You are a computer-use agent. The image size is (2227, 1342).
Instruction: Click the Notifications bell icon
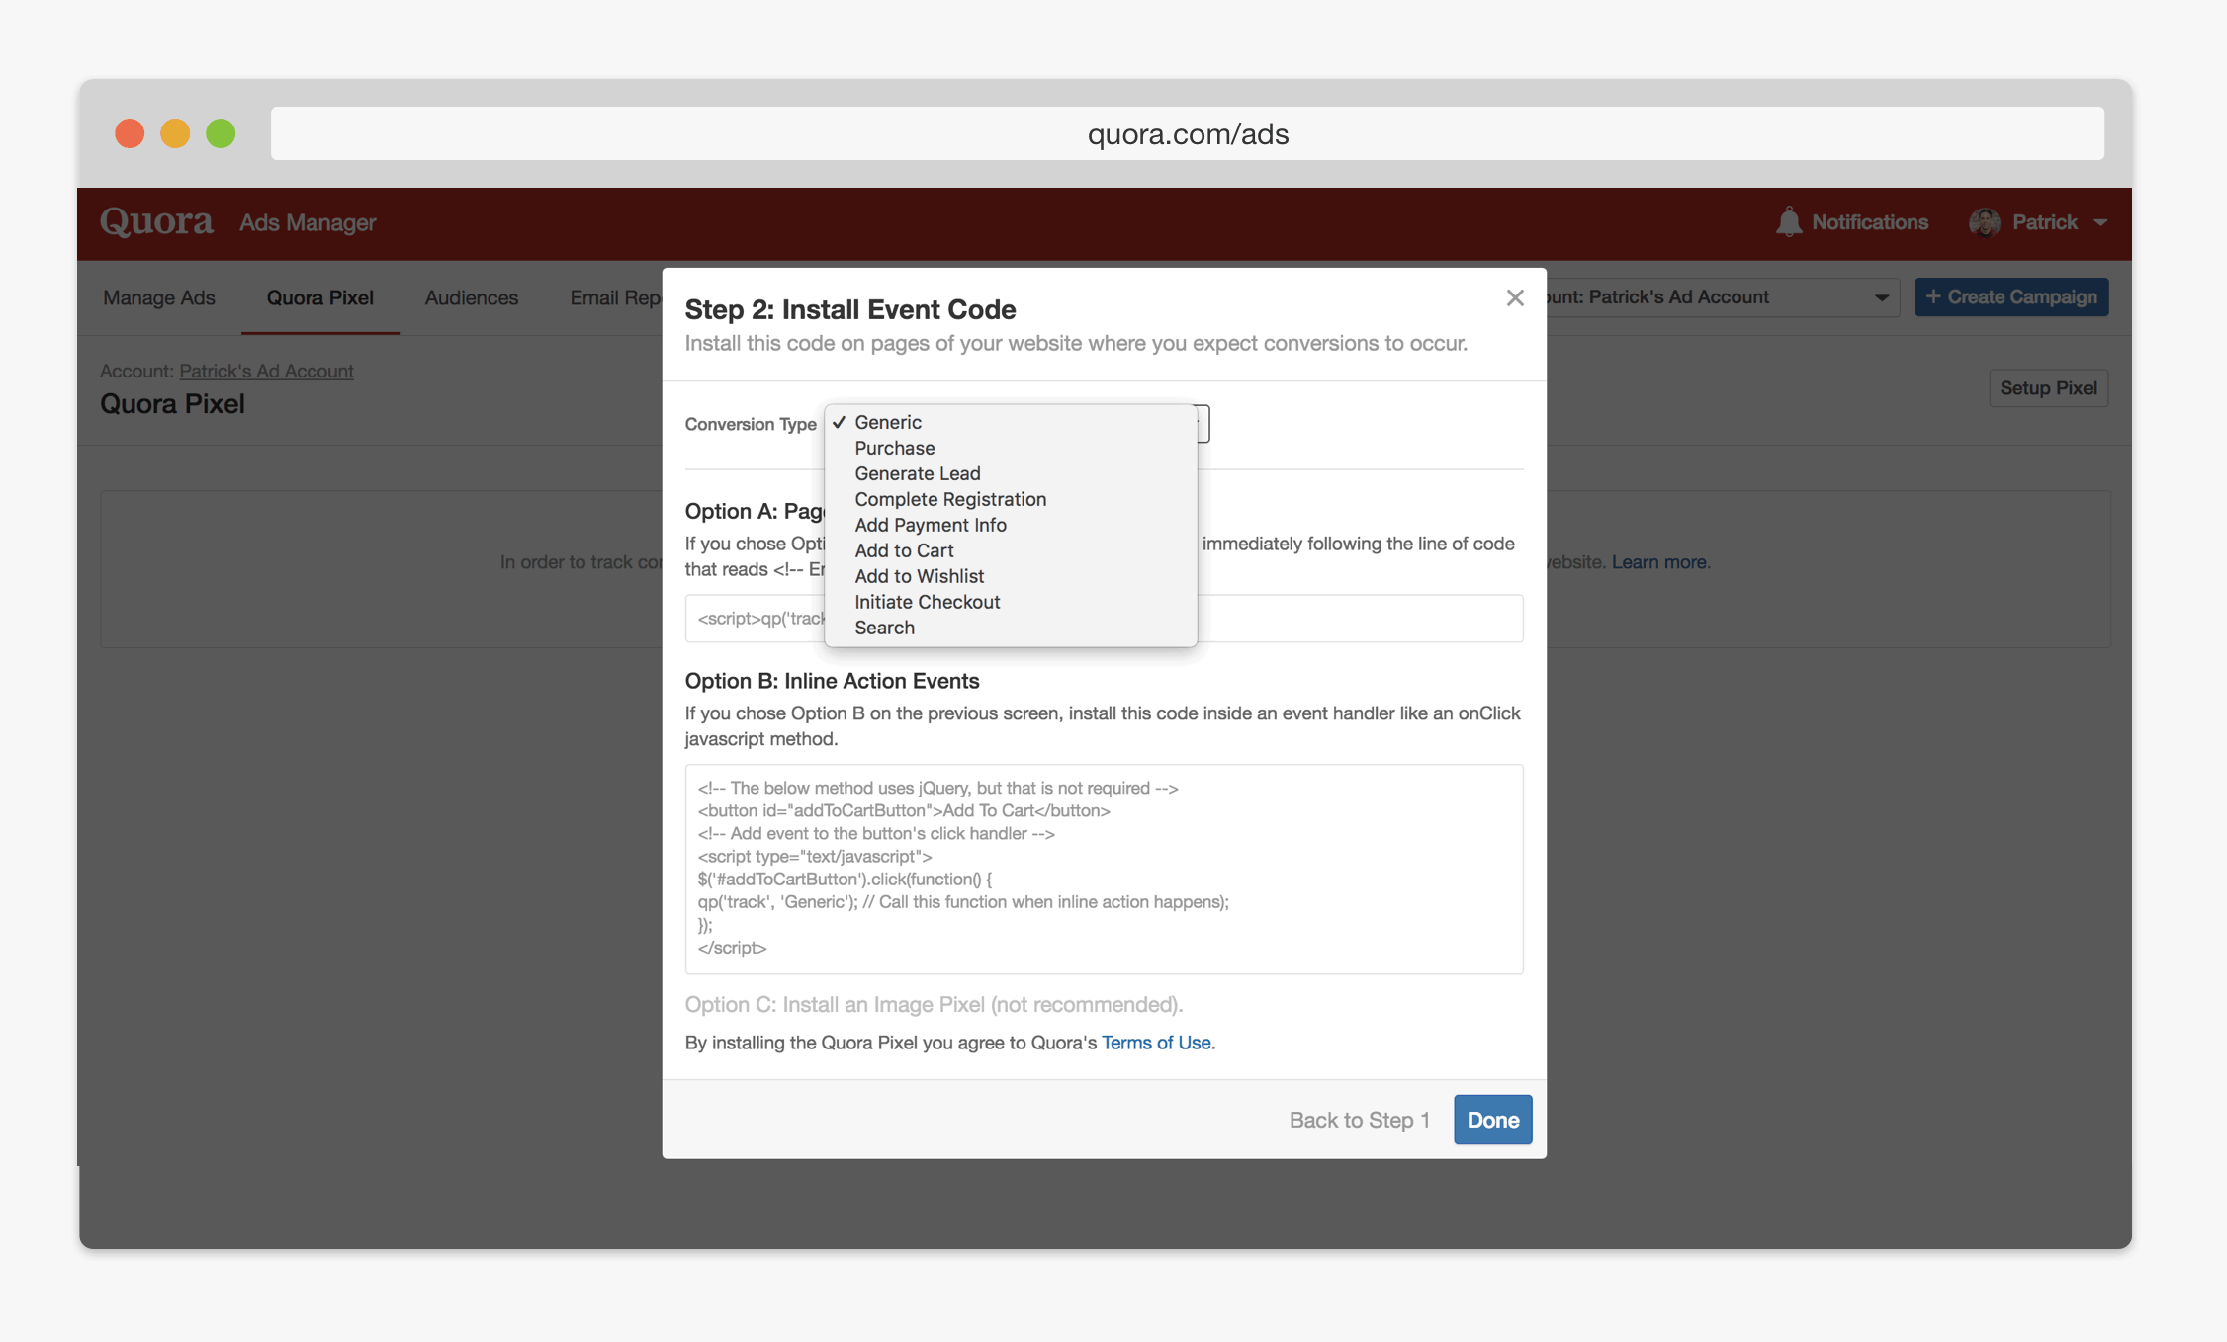click(1788, 222)
